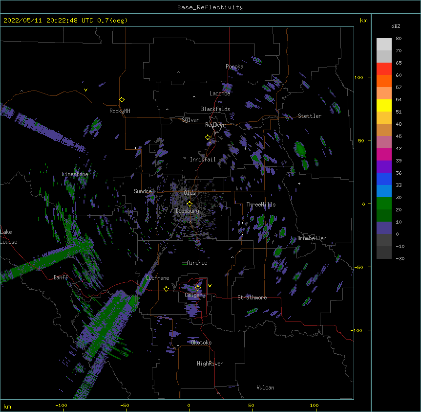Click the 36 dBZ blue legend swatch
Screen dimensions: 421x412
[384, 179]
